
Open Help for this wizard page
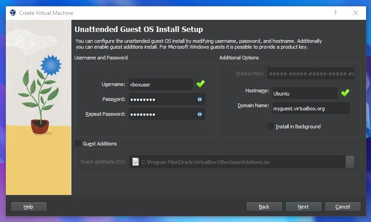28,206
